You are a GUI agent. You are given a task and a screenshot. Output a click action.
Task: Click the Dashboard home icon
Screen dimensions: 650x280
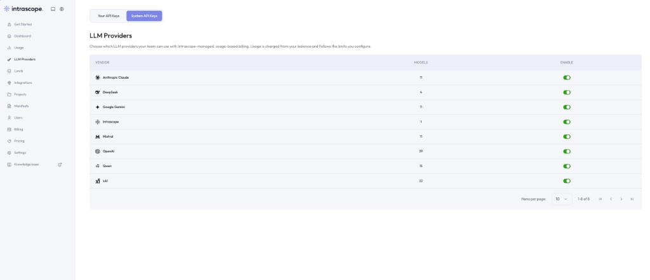(10, 36)
